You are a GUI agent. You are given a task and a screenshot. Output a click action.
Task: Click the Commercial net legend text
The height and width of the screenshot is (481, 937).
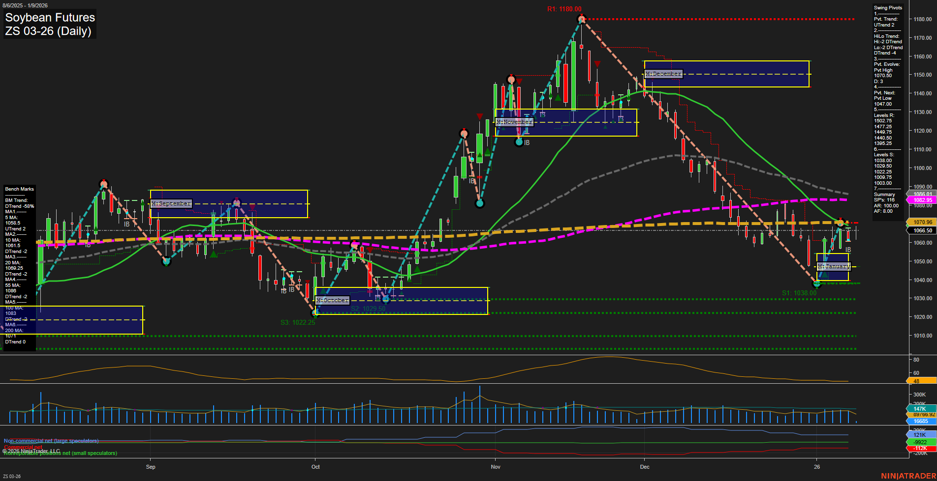pyautogui.click(x=23, y=447)
